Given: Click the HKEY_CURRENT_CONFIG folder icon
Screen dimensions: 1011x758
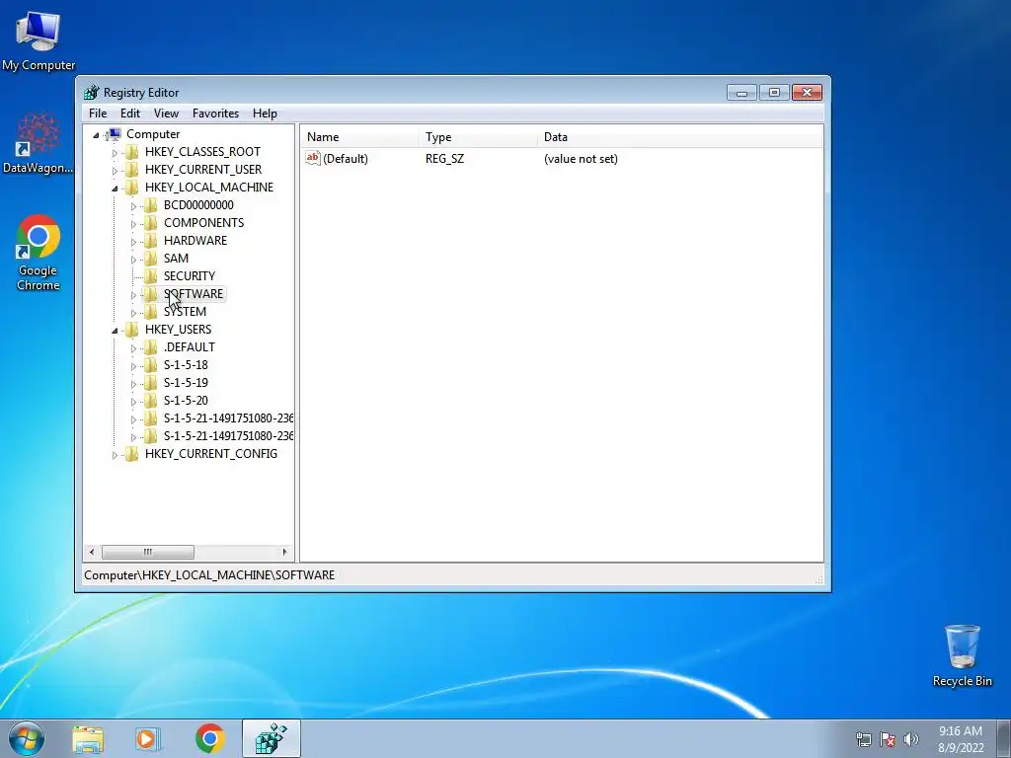Looking at the screenshot, I should coord(131,454).
